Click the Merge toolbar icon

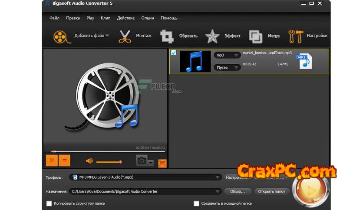tap(256, 36)
